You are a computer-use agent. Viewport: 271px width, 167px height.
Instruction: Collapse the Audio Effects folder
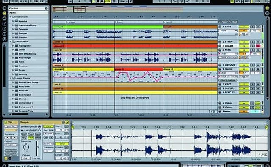pos(11,78)
